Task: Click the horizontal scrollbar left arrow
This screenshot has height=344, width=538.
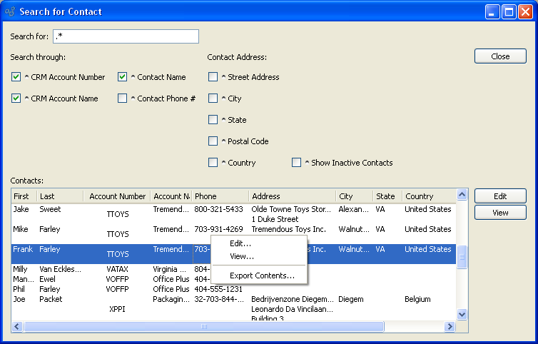Action: pyautogui.click(x=17, y=326)
